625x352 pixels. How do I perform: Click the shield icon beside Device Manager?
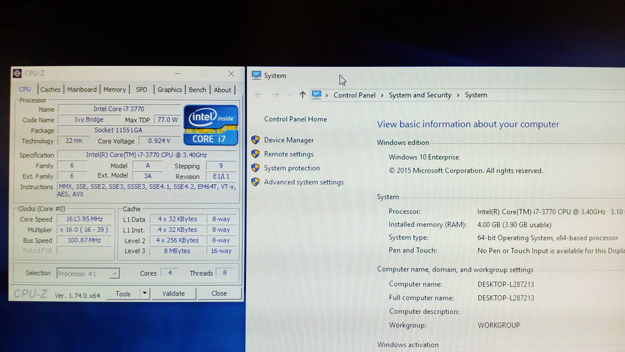(x=255, y=140)
